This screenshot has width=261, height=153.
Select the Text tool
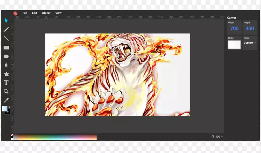tap(6, 83)
